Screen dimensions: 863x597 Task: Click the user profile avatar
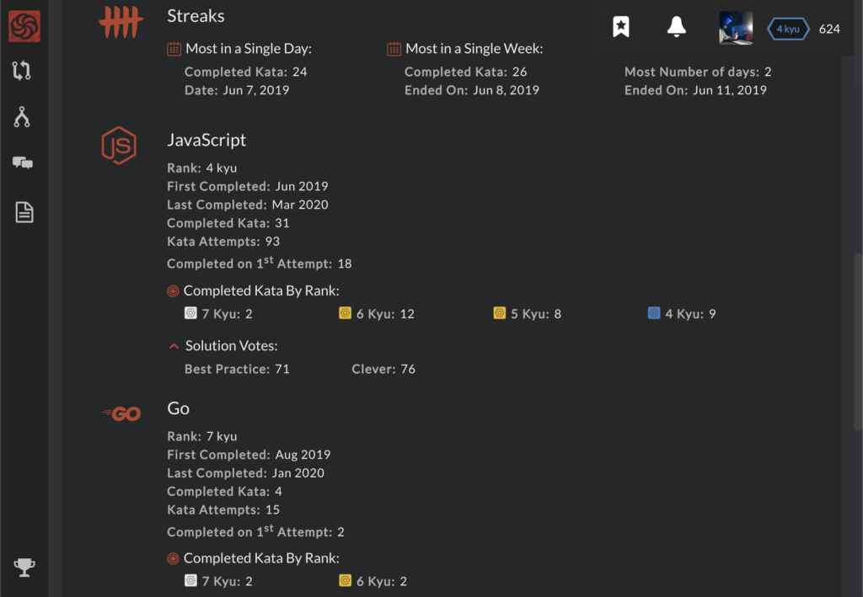coord(735,28)
